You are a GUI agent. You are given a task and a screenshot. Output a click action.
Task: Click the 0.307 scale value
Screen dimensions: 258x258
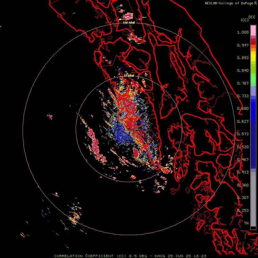(x=243, y=198)
